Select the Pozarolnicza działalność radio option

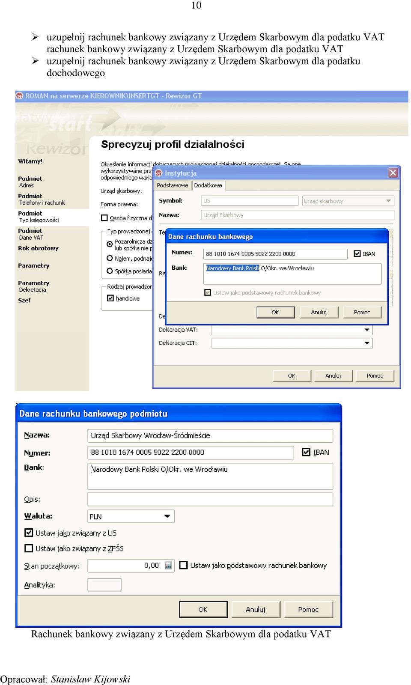click(x=110, y=244)
